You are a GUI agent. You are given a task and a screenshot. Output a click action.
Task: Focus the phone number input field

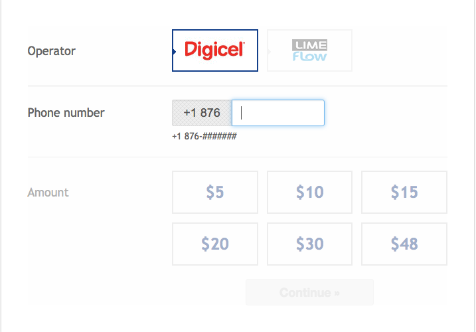[278, 113]
